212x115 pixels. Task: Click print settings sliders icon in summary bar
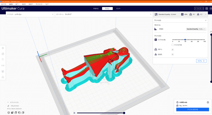[156, 14]
